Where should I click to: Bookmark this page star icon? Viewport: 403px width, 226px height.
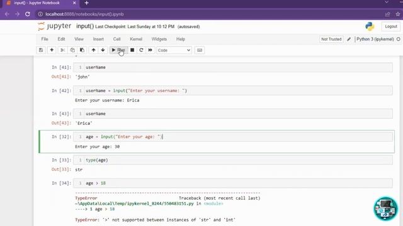pos(398,14)
